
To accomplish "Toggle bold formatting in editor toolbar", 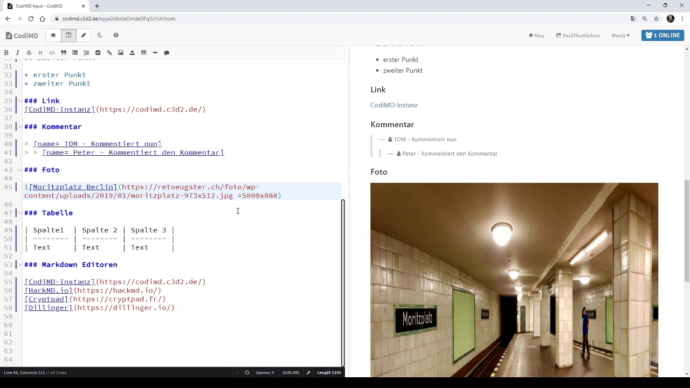I will pyautogui.click(x=6, y=53).
